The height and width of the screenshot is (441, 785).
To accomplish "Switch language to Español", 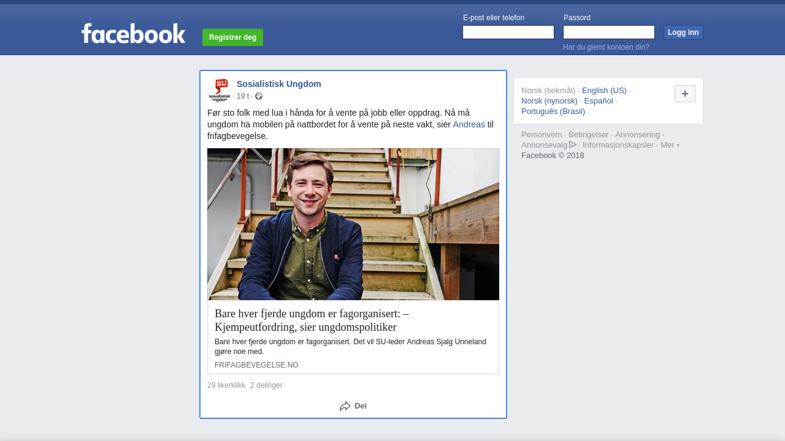I will pyautogui.click(x=599, y=101).
